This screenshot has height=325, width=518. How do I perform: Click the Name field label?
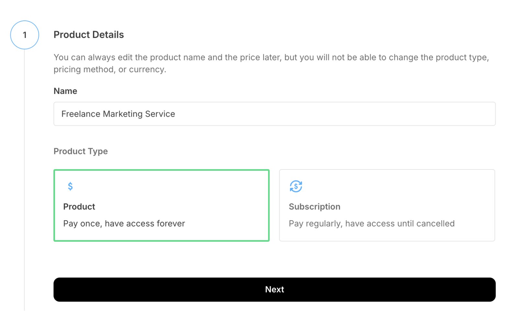coord(65,91)
